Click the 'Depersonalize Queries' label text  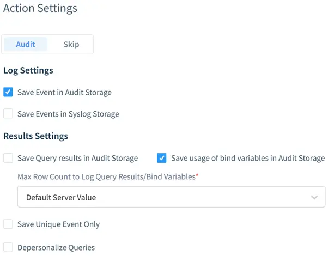[56, 248]
